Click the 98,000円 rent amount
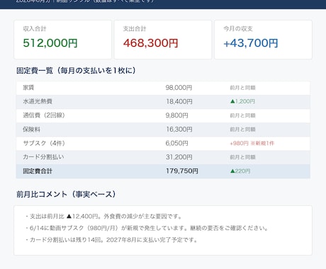The width and height of the screenshot is (326, 269). click(179, 88)
